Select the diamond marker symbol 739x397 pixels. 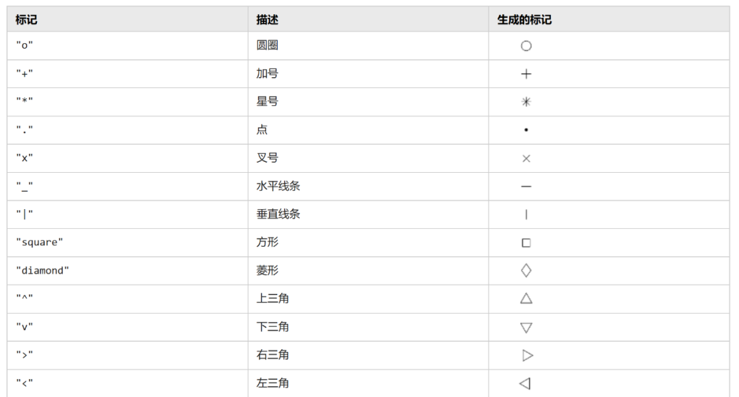(x=526, y=271)
